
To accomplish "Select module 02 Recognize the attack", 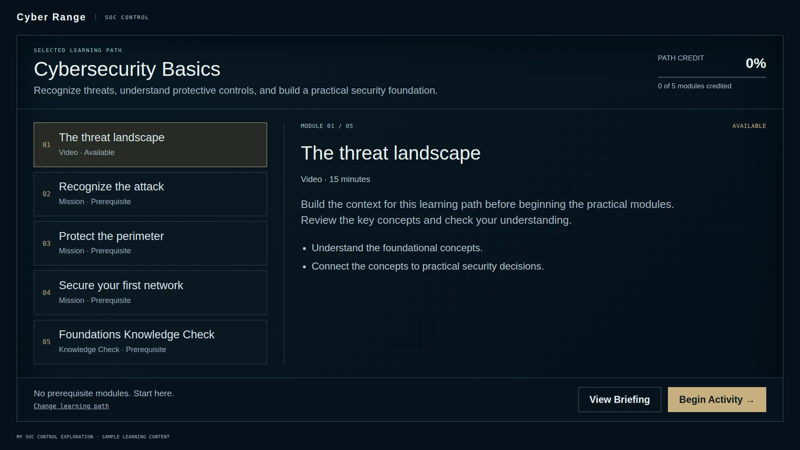I will tap(150, 194).
